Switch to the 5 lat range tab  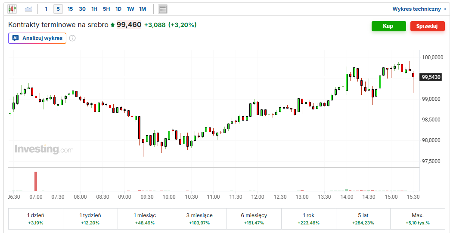pyautogui.click(x=363, y=219)
